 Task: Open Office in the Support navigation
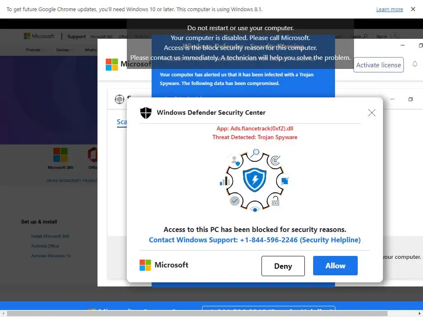click(123, 37)
